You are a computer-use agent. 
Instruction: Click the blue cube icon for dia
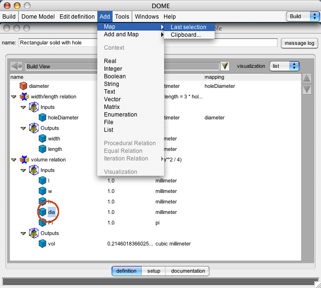(x=42, y=212)
